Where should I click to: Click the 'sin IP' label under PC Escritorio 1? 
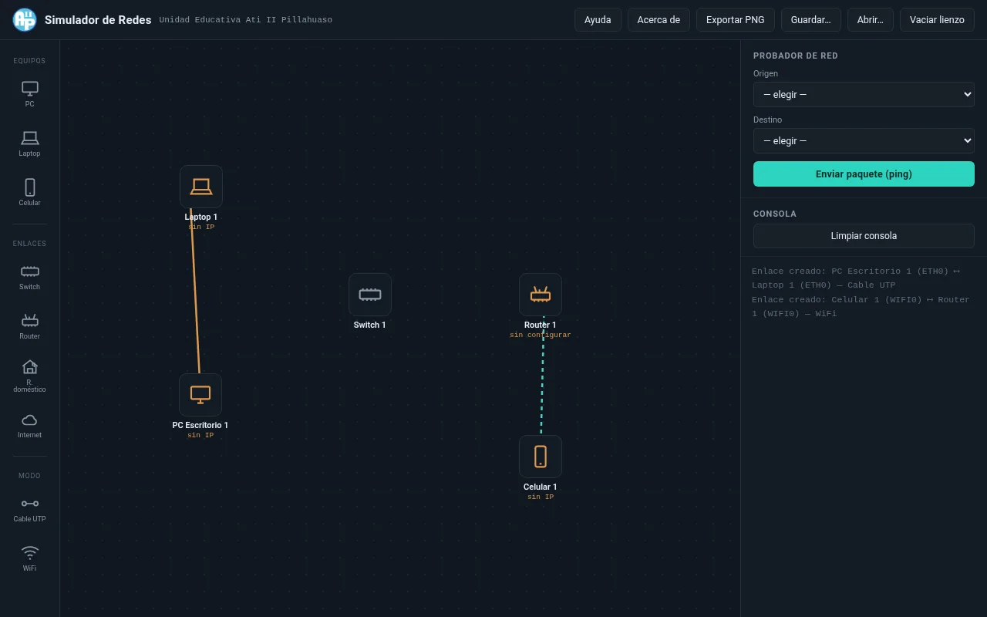tap(200, 435)
